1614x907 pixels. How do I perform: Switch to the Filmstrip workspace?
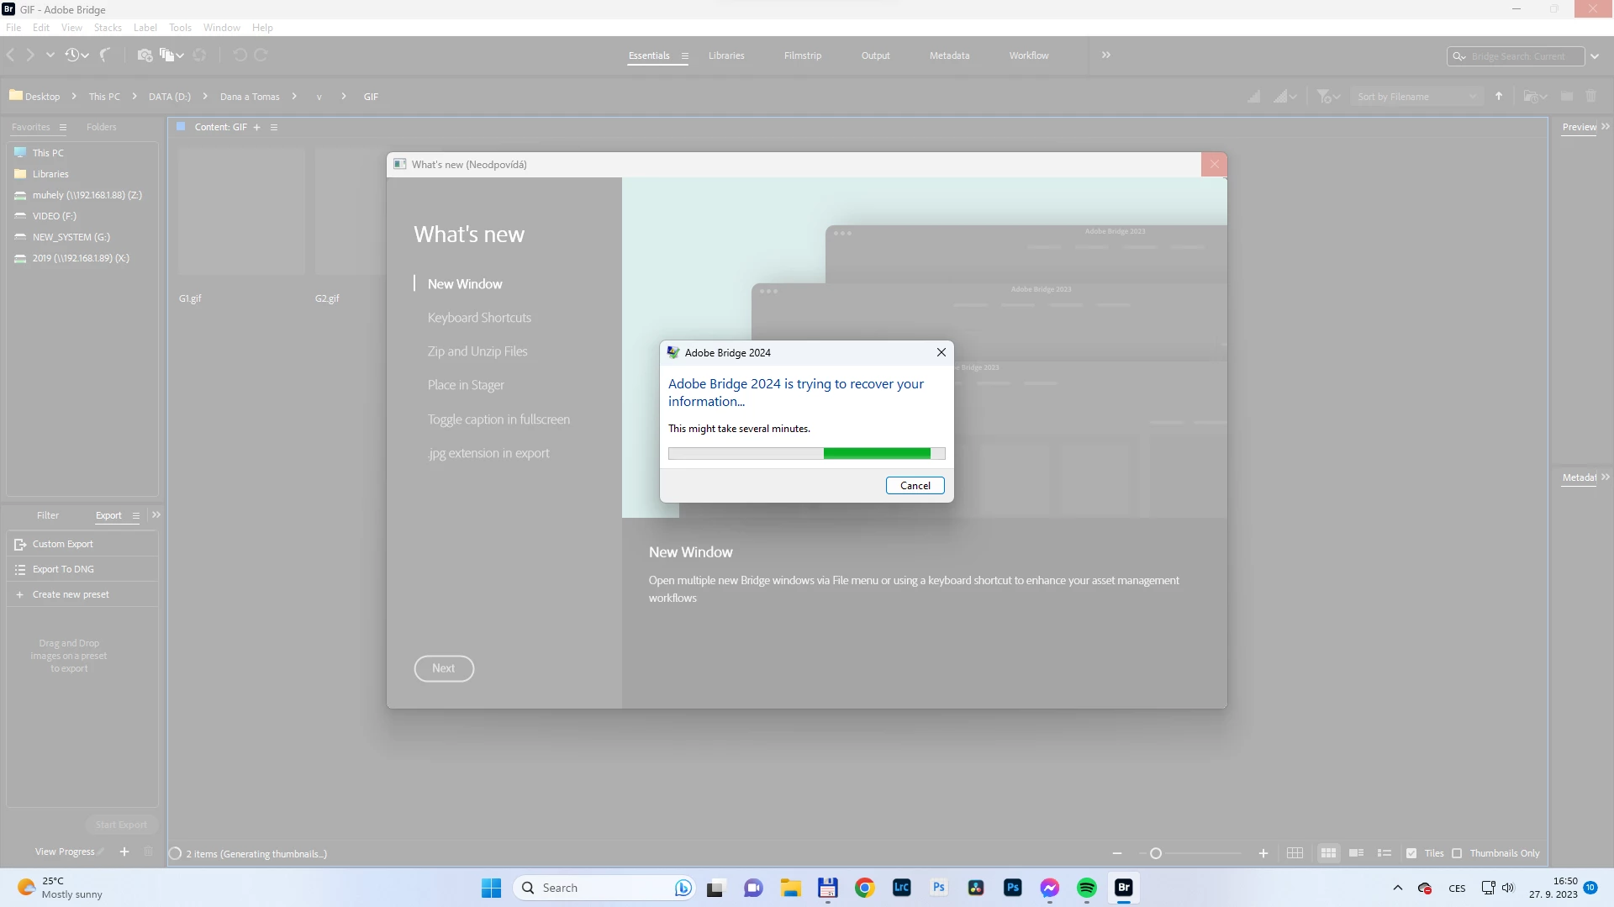(x=803, y=55)
